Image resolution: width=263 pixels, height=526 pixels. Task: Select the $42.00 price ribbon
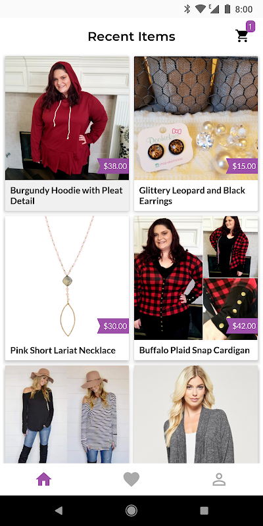[x=242, y=326]
